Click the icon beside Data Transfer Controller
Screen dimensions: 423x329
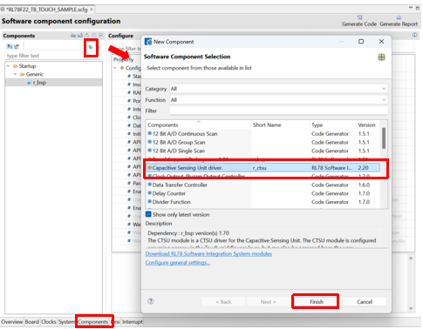150,185
